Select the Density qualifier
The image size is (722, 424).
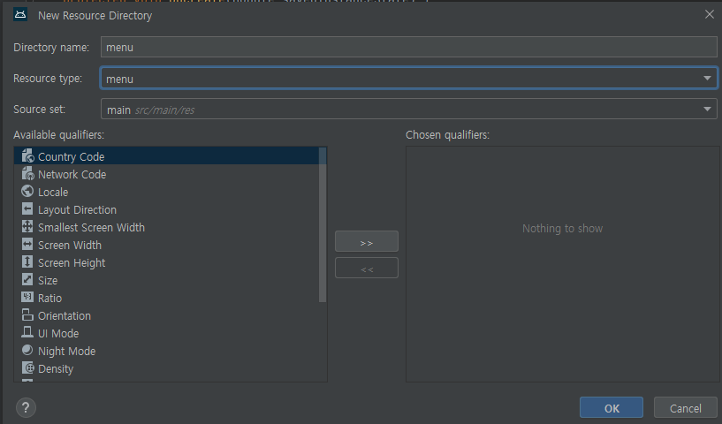click(x=167, y=368)
